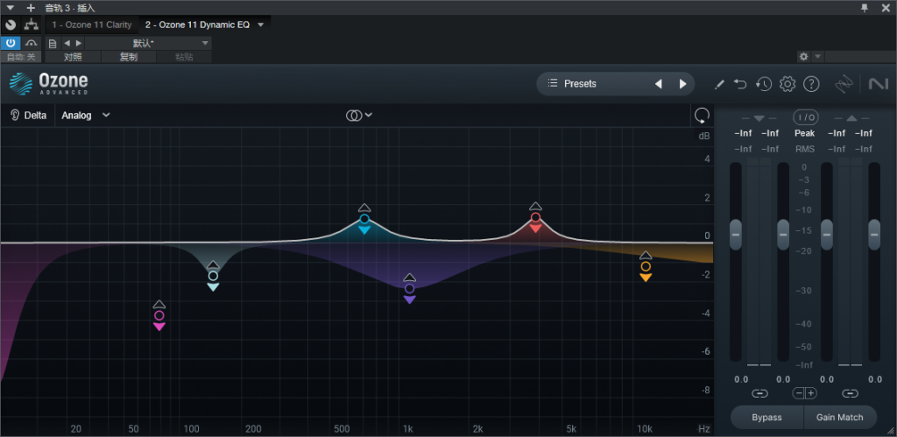
Task: Select the red EQ node near 3.5k
Action: pyautogui.click(x=535, y=217)
